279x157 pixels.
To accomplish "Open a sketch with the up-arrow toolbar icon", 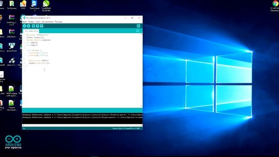I will click(37, 26).
